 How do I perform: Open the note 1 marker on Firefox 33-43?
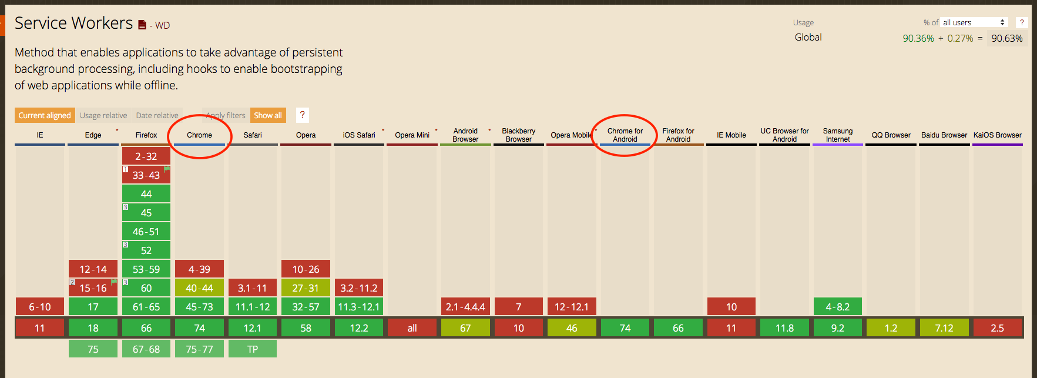(125, 169)
